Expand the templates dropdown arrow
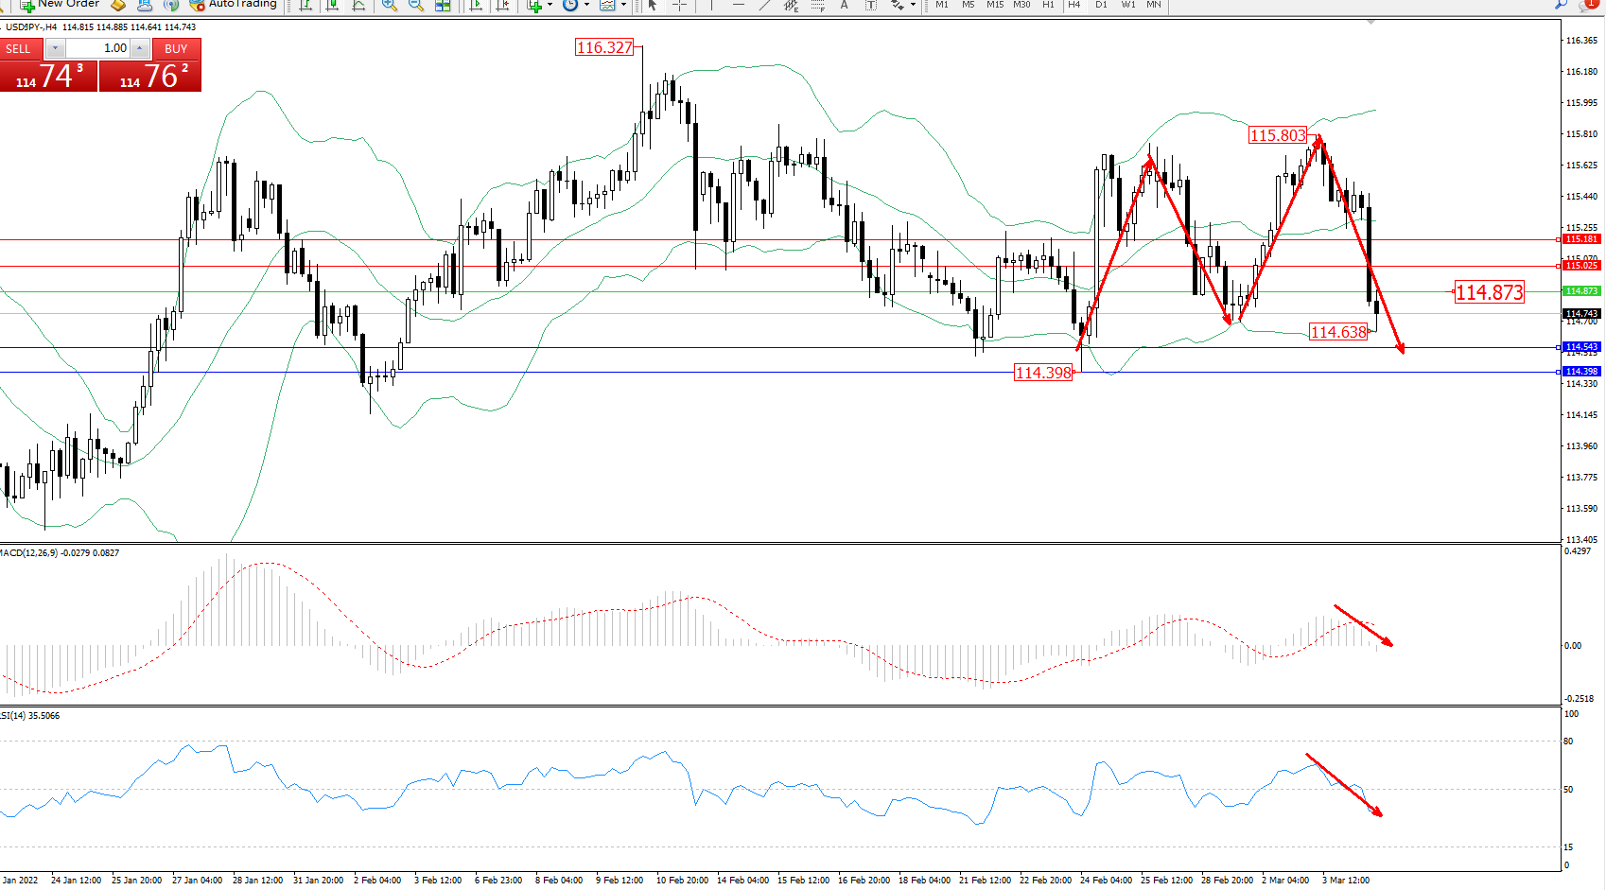1606x890 pixels. (x=623, y=5)
